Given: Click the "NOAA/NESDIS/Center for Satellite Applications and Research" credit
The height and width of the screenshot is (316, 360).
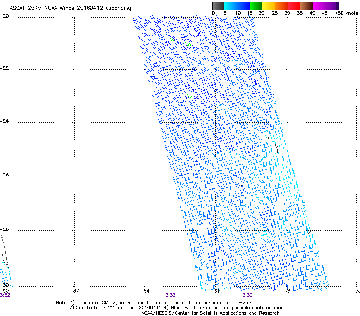Looking at the screenshot, I should pos(210,313).
